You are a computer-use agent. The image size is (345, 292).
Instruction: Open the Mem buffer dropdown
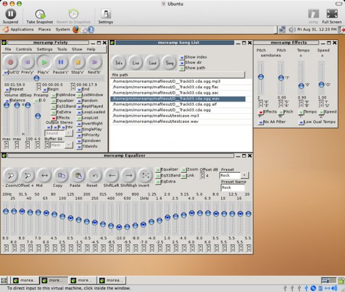(x=69, y=145)
